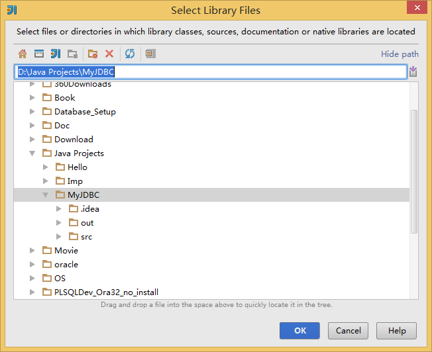Click the Doc folder icon
The height and width of the screenshot is (352, 432).
tap(47, 125)
